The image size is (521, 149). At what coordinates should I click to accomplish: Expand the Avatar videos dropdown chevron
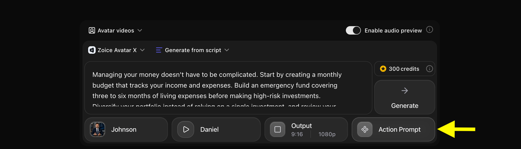coord(140,30)
